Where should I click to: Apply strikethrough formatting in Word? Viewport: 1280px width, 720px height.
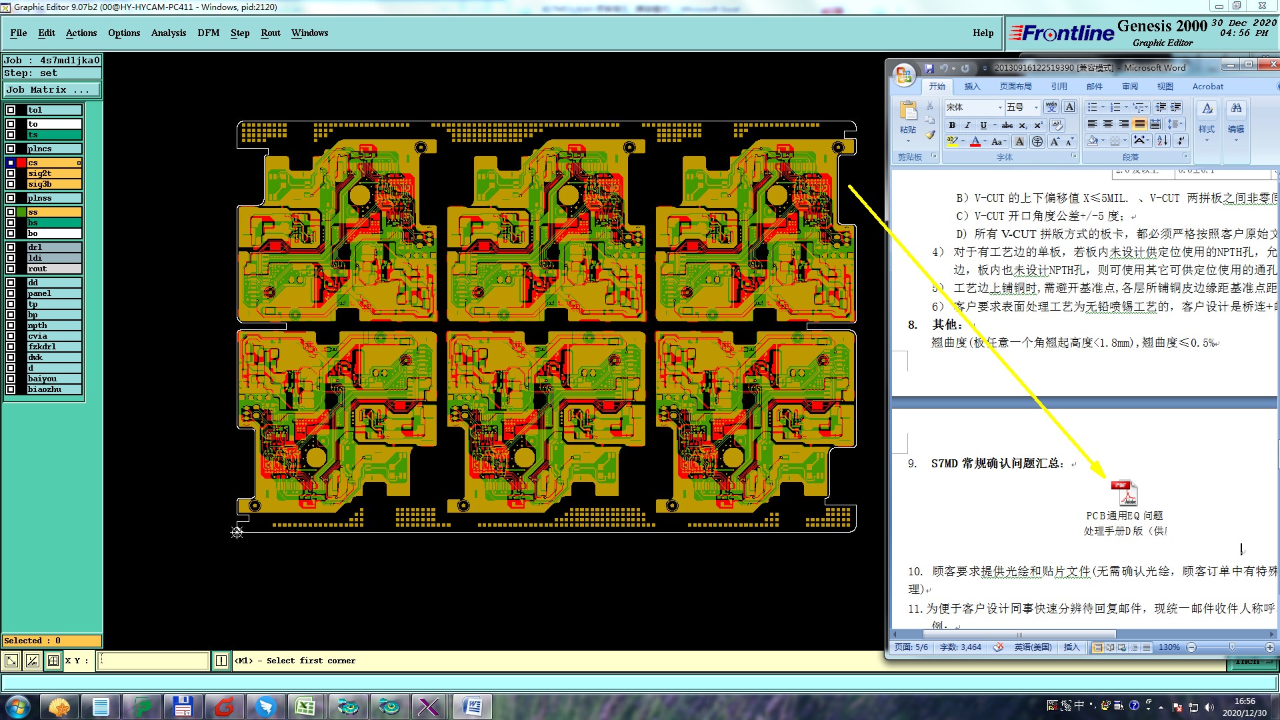pyautogui.click(x=1007, y=125)
